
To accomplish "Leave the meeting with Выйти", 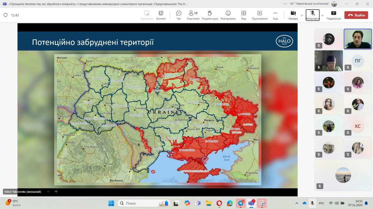I will pos(356,15).
